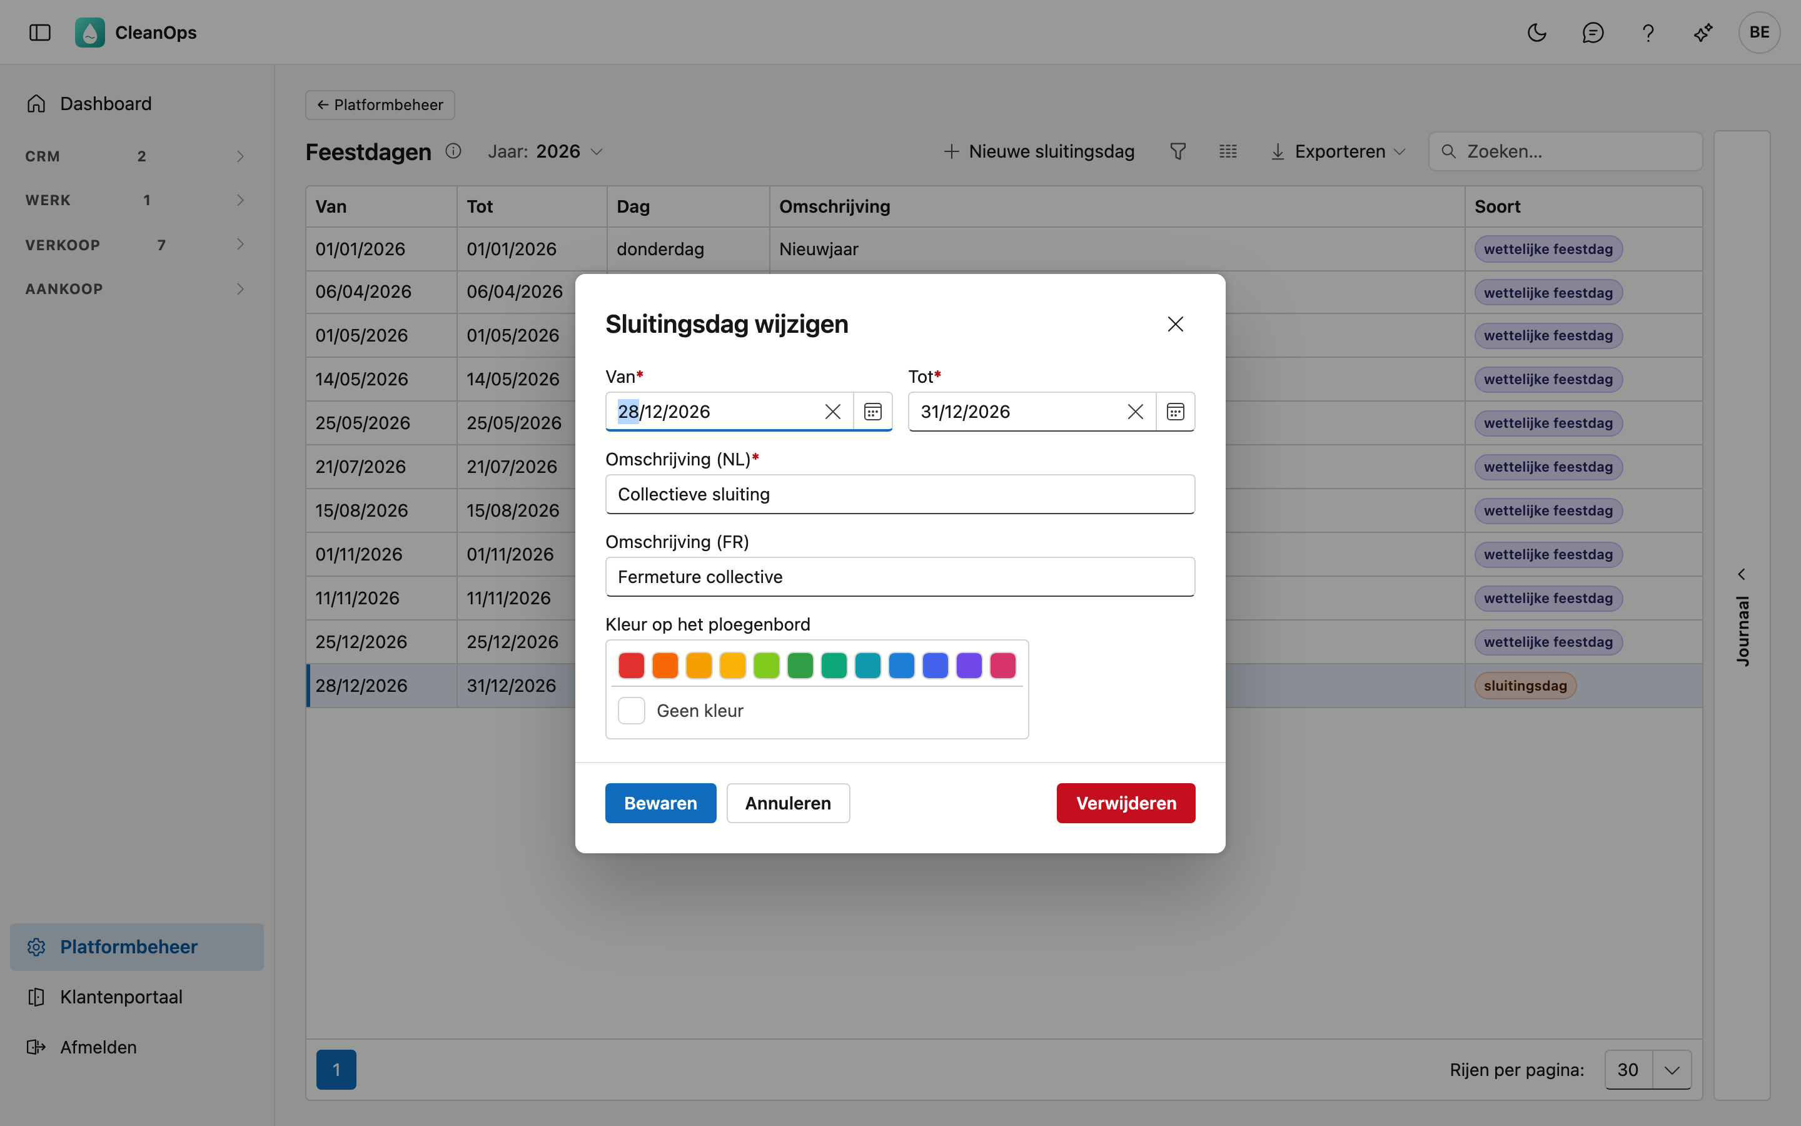This screenshot has width=1801, height=1126.
Task: Expand the Exporteren dropdown
Action: click(x=1338, y=152)
